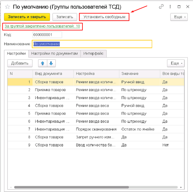This screenshot has height=192, width=193.
Task: Click Добавить to add a setting
Action: tap(20, 63)
